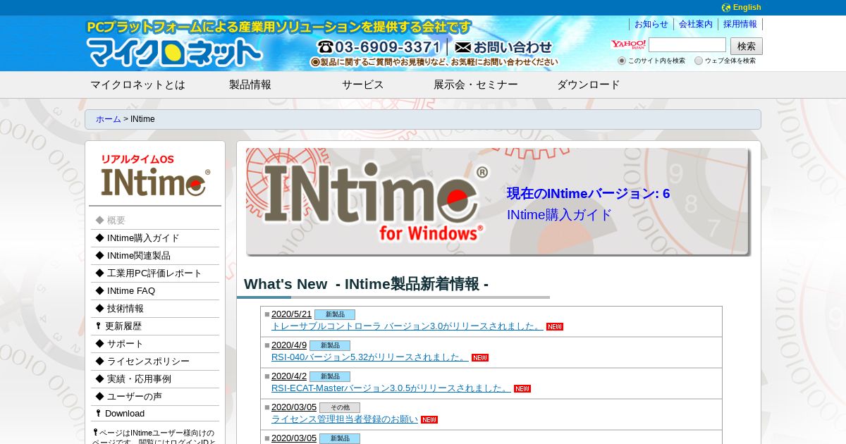Click the 新製品 tag on the 2020/4/2 entry
Image resolution: width=846 pixels, height=444 pixels.
pyautogui.click(x=330, y=376)
